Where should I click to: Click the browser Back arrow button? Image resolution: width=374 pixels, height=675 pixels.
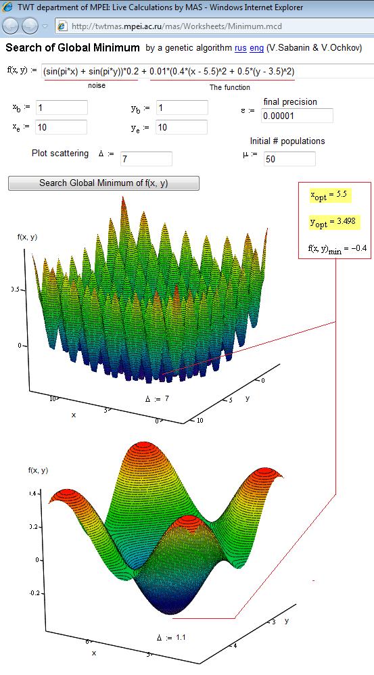[10, 26]
